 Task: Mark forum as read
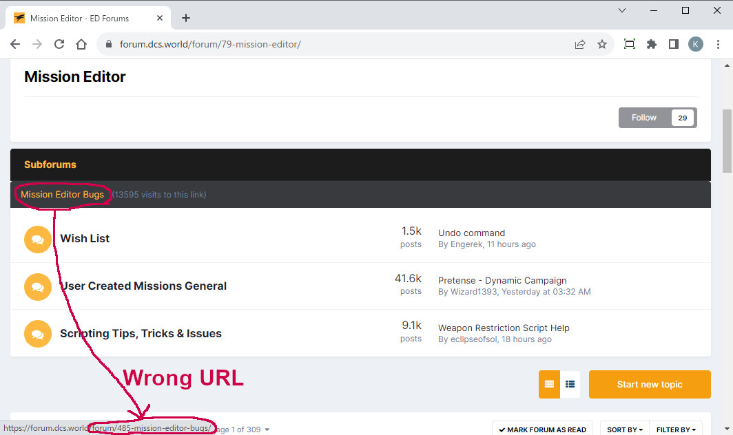[x=542, y=429]
